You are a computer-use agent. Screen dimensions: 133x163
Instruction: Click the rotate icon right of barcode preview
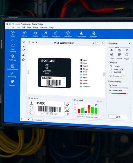(67, 105)
